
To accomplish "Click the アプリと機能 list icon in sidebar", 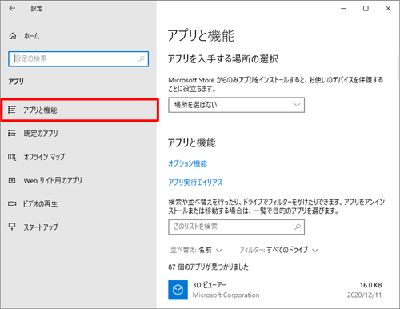I will click(12, 110).
